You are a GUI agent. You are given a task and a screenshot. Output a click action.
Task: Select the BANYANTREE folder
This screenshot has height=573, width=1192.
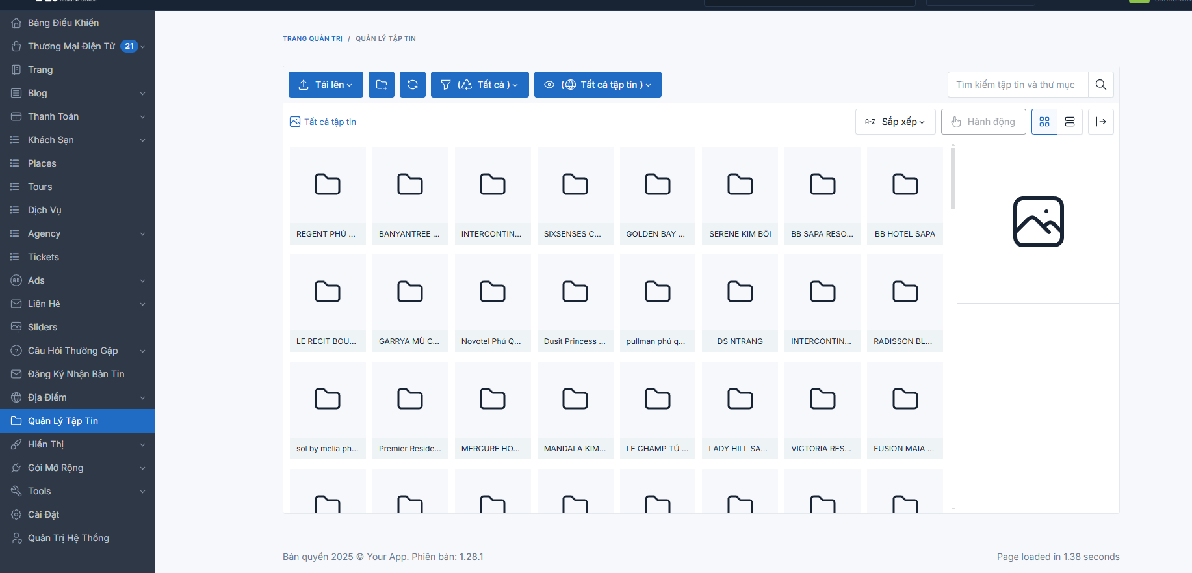point(410,196)
